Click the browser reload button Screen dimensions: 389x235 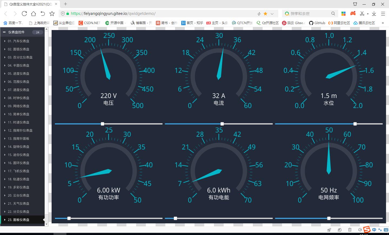coord(24,14)
